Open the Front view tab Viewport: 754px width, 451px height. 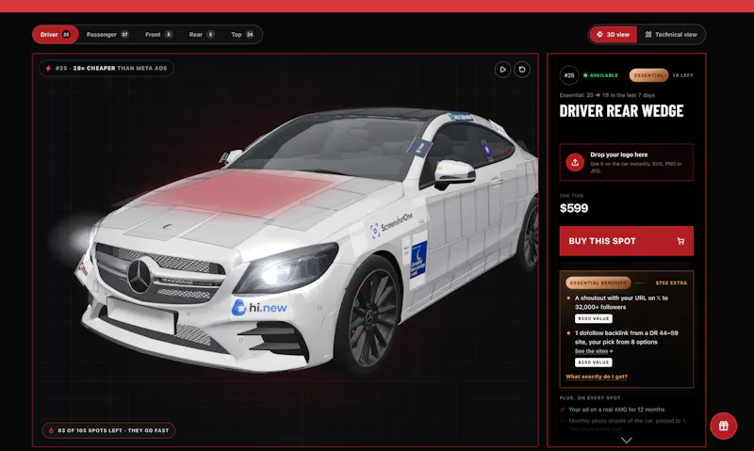[158, 35]
